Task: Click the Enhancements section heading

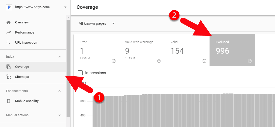Action: [17, 91]
